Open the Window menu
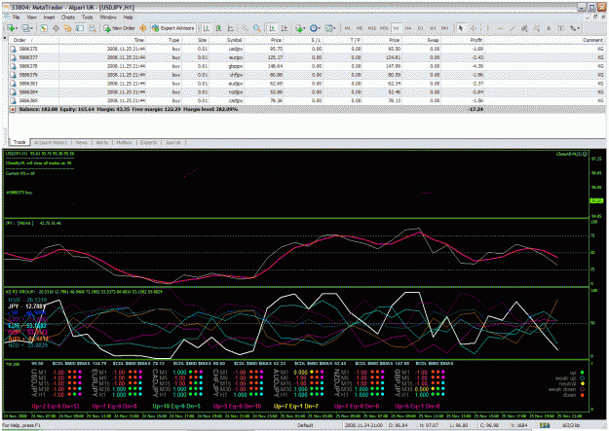609x431 pixels. [x=108, y=18]
